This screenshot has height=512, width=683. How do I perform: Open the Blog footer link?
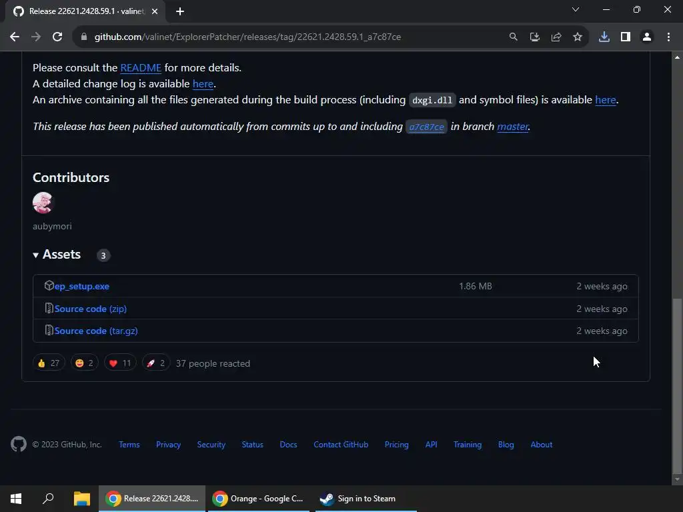pyautogui.click(x=506, y=445)
